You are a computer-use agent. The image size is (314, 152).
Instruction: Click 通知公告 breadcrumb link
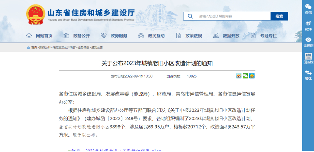97,48
